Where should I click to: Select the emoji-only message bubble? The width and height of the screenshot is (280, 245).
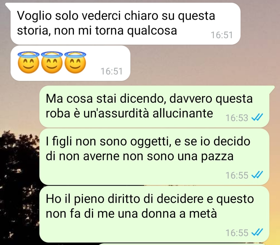(70, 63)
